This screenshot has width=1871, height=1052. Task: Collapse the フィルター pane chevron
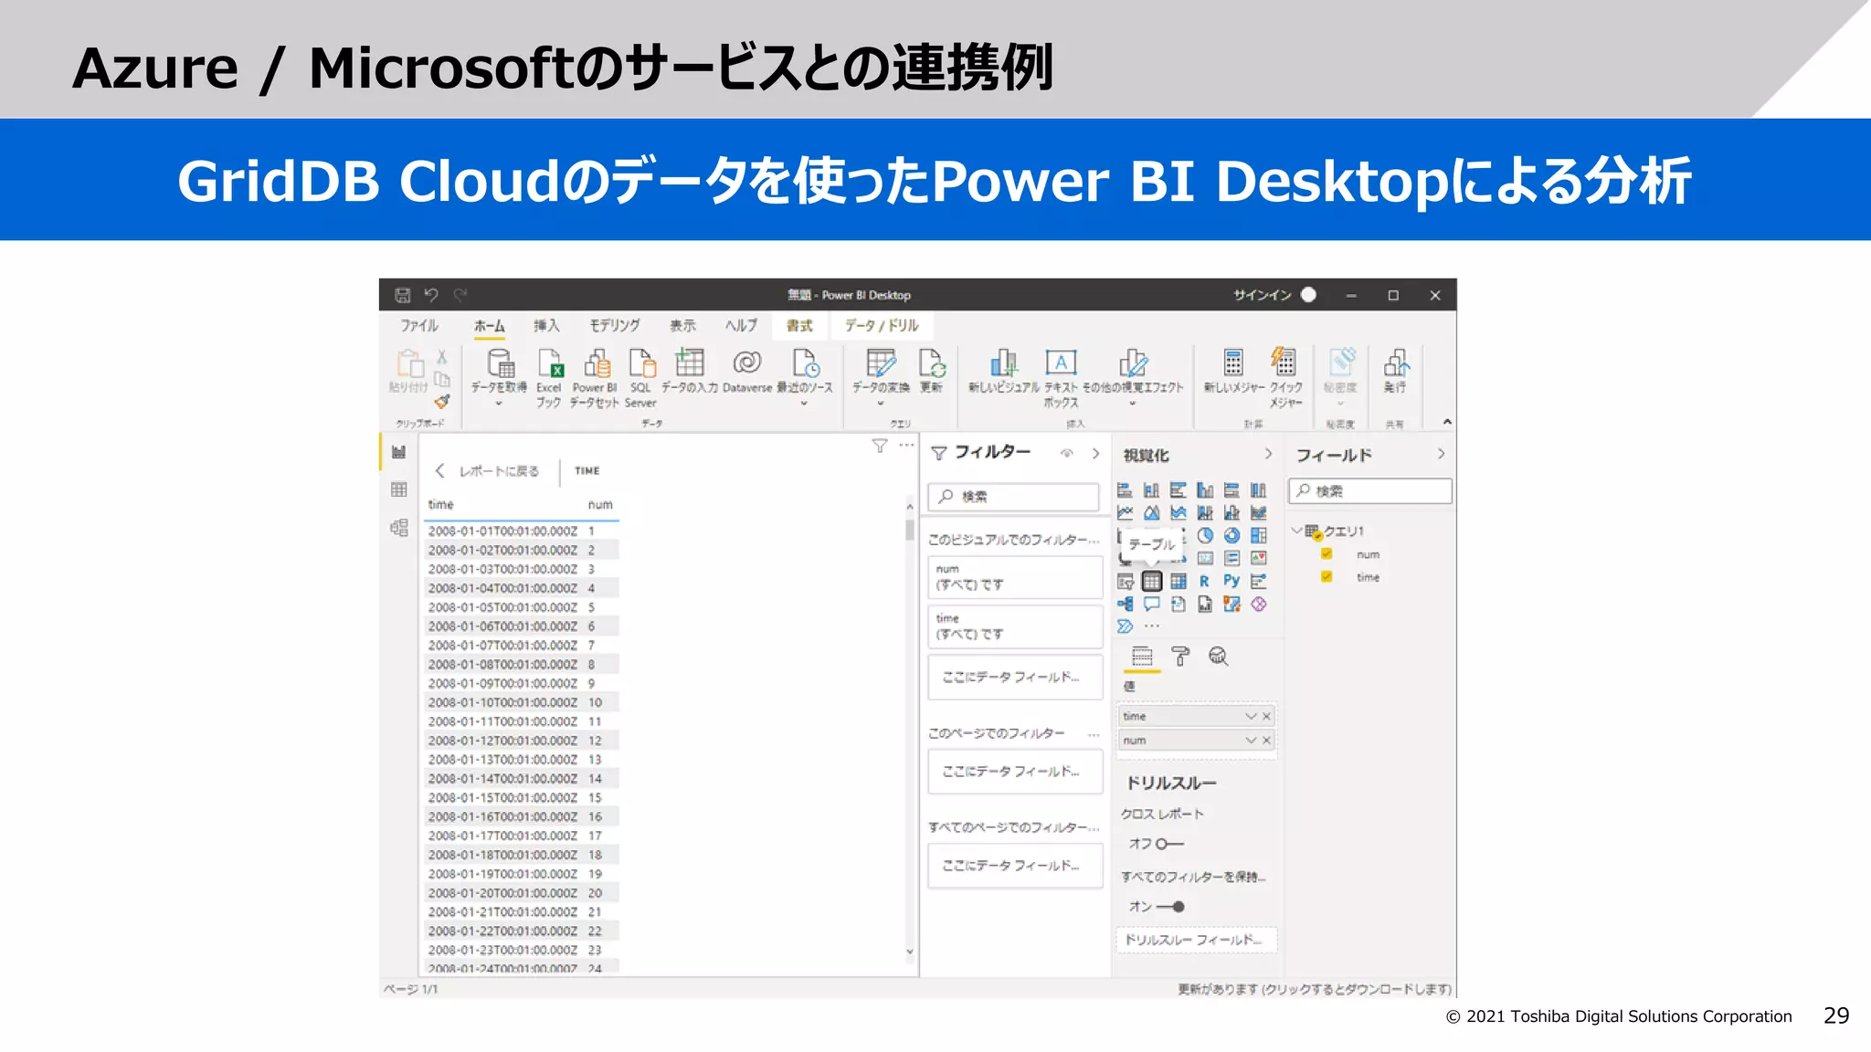[1095, 454]
